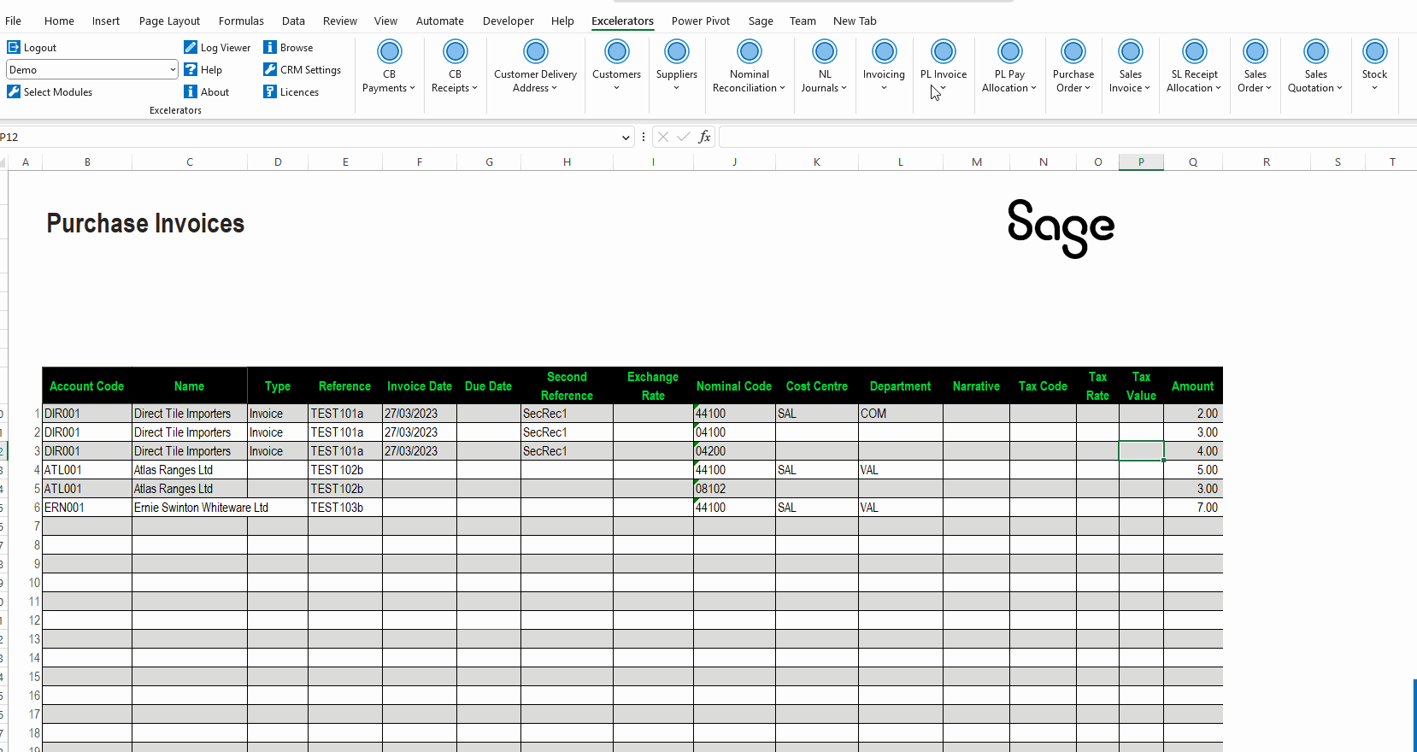Select column B header
Screen dimensions: 1417x752
coord(87,162)
